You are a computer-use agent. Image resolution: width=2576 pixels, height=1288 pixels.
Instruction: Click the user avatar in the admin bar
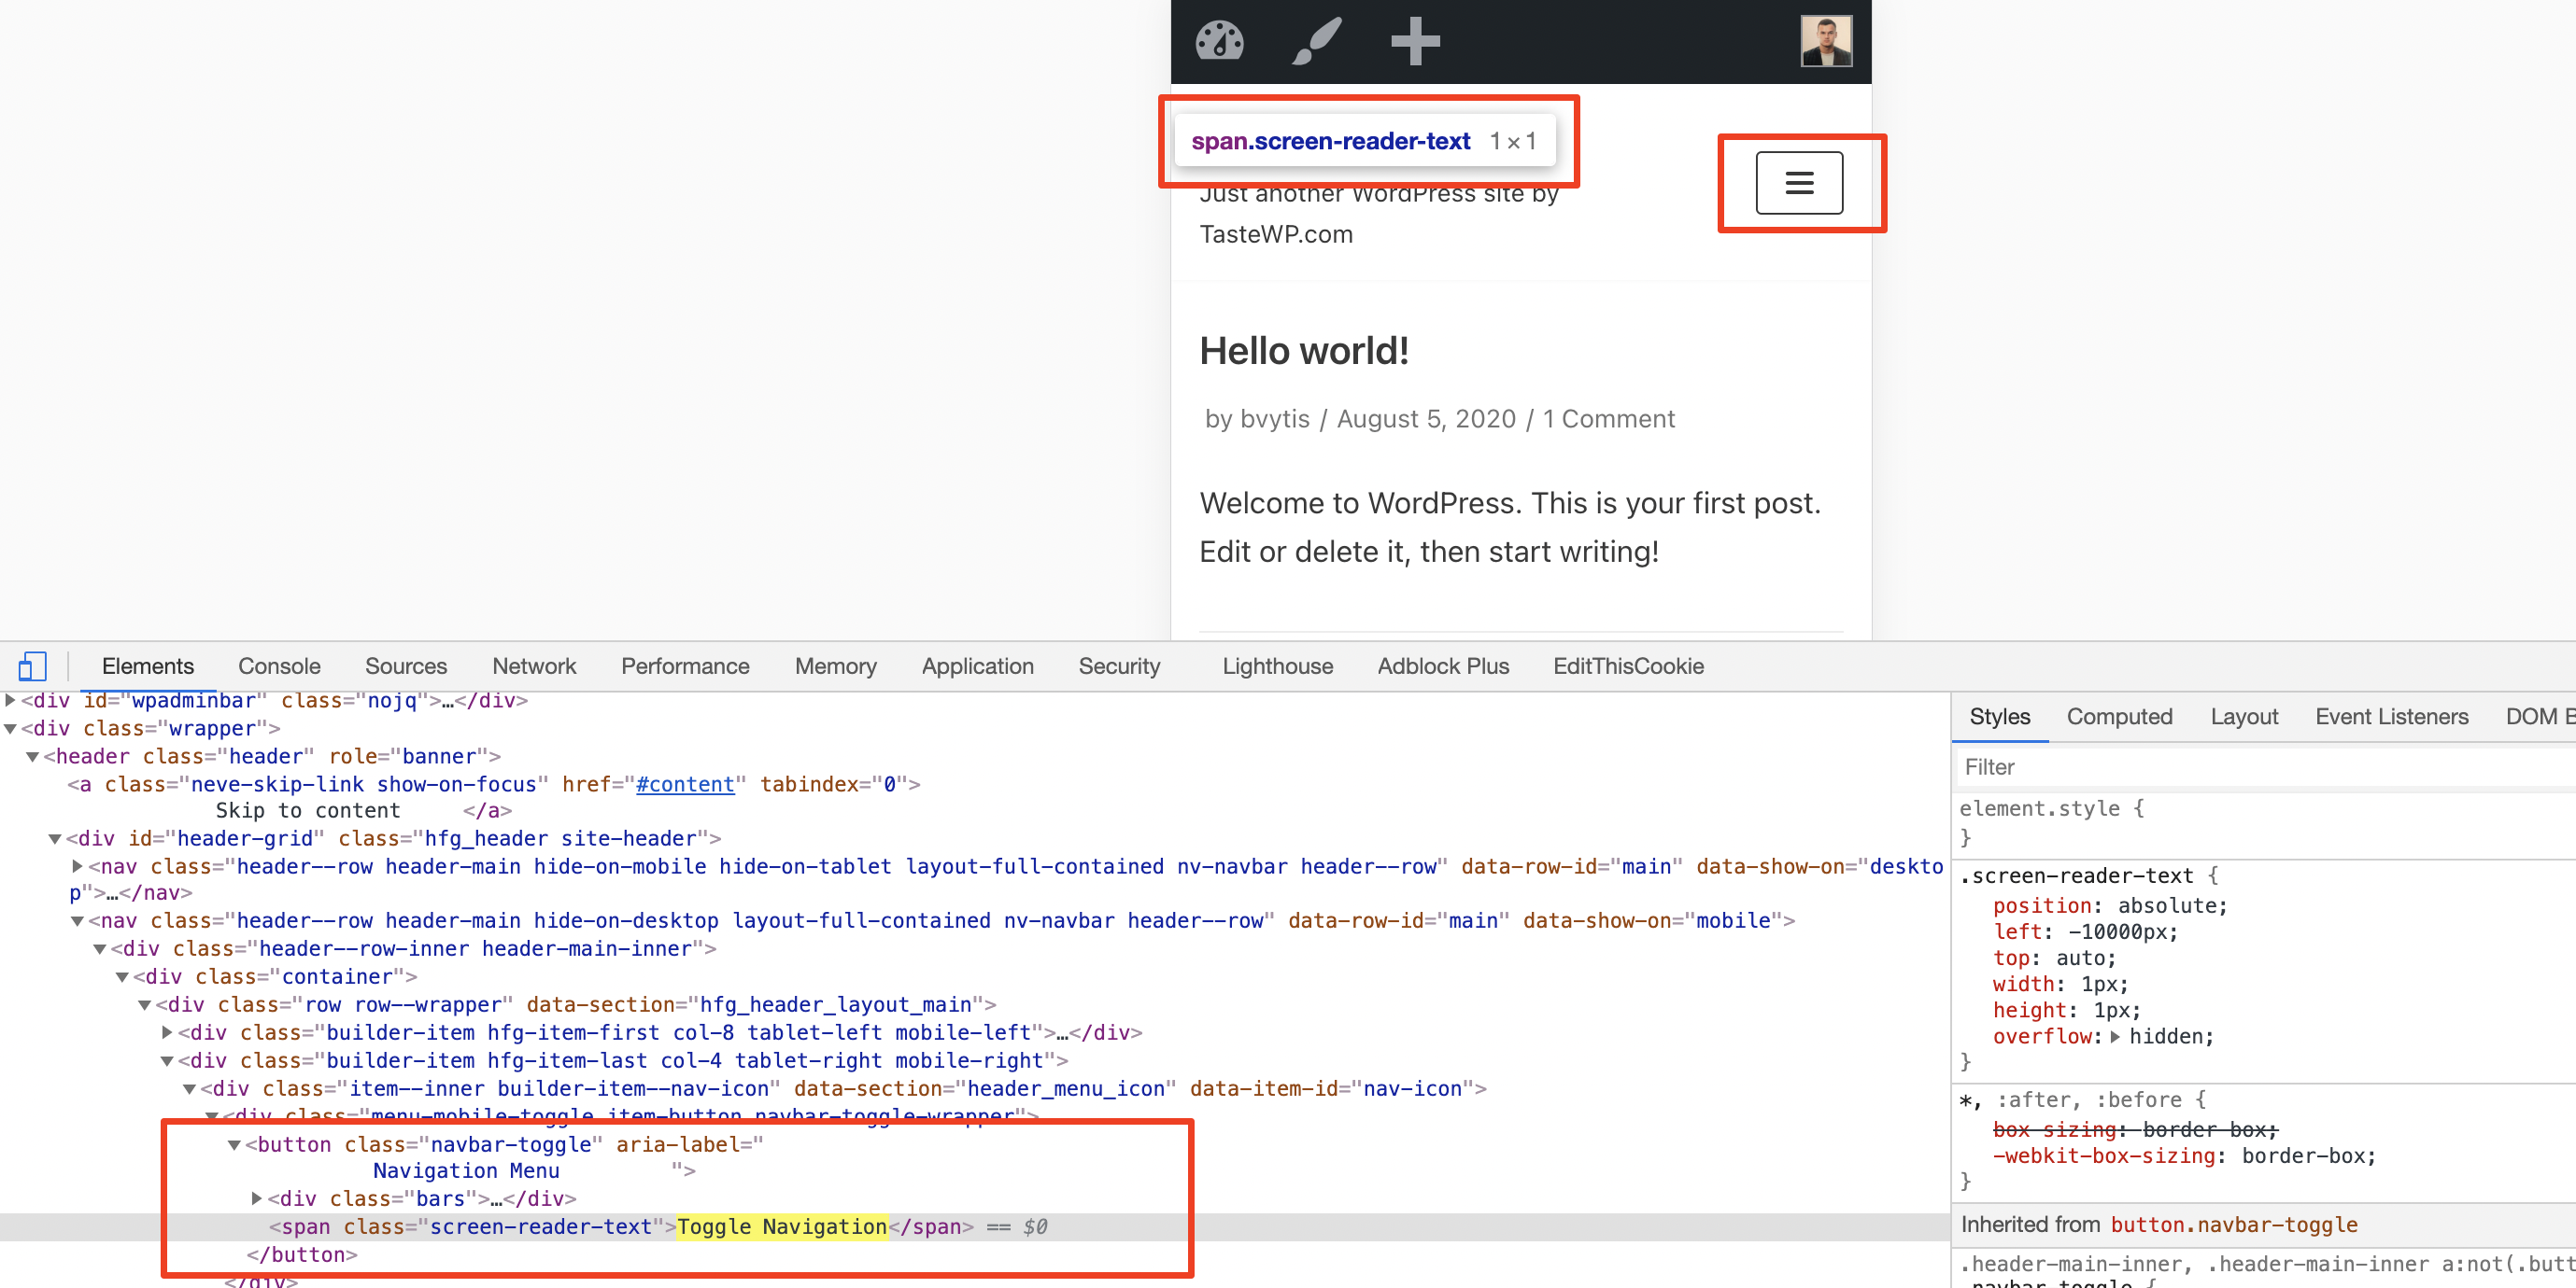[x=1826, y=41]
